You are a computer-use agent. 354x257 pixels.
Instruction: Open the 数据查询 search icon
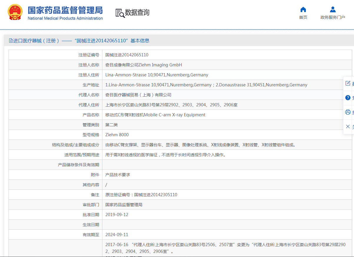(x=120, y=13)
